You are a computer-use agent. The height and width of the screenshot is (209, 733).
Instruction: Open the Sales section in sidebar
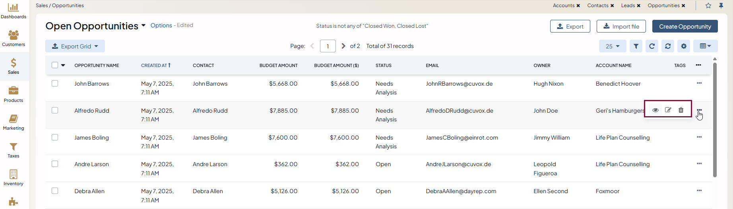14,66
